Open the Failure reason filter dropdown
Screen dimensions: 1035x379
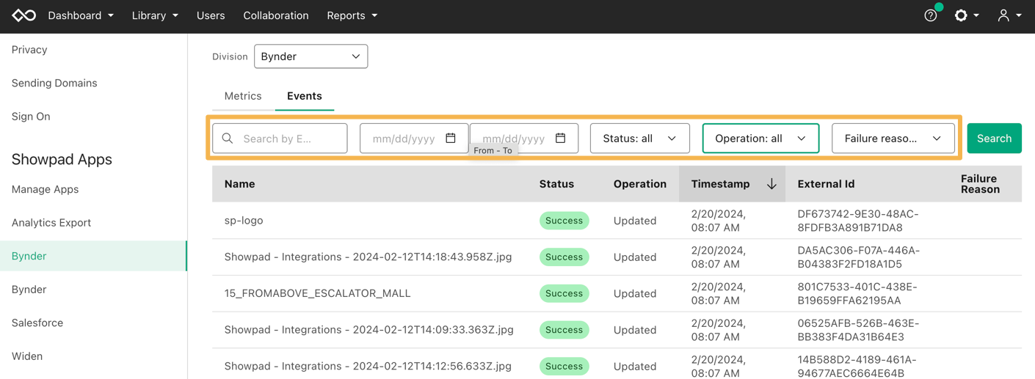pyautogui.click(x=893, y=139)
